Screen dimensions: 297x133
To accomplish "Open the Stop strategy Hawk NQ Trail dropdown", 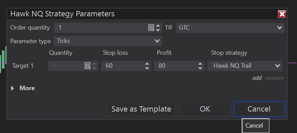I will tap(245, 66).
